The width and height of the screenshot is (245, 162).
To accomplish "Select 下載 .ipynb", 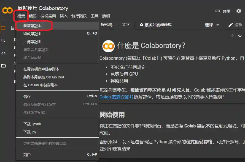I will [57, 124].
